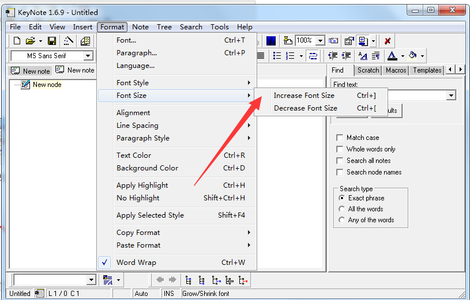The width and height of the screenshot is (470, 300).
Task: Open the Font... menu item
Action: click(x=177, y=40)
